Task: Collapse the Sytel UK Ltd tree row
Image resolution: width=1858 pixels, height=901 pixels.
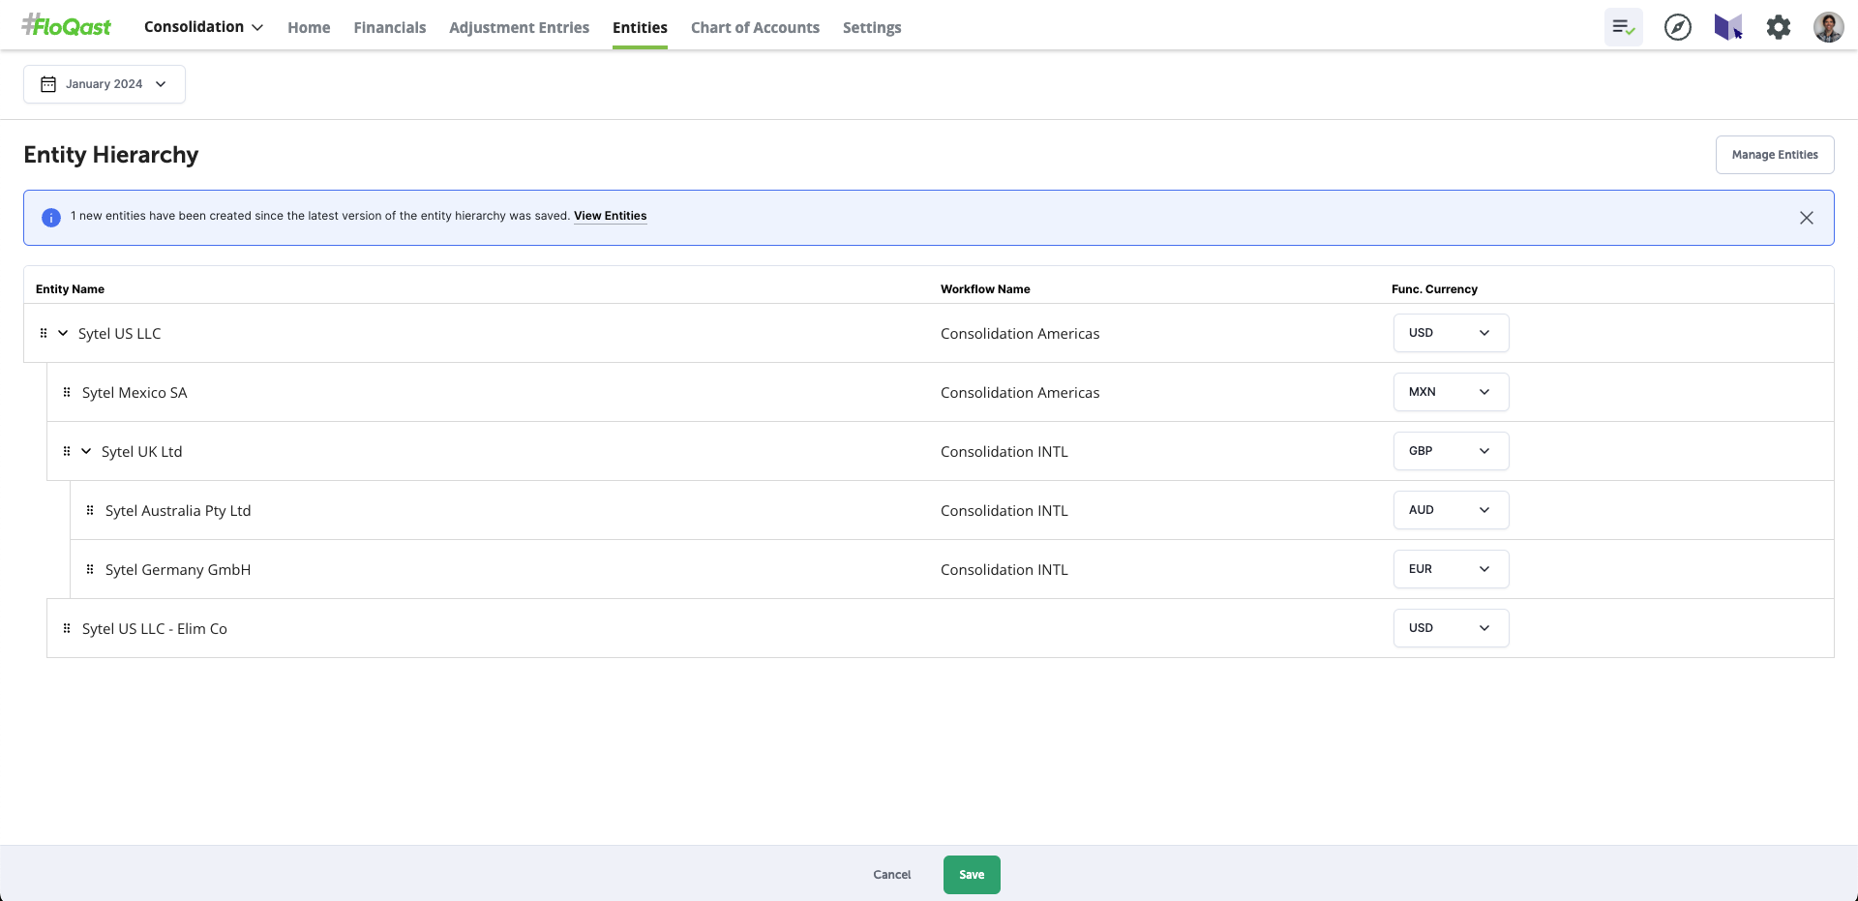Action: point(86,451)
